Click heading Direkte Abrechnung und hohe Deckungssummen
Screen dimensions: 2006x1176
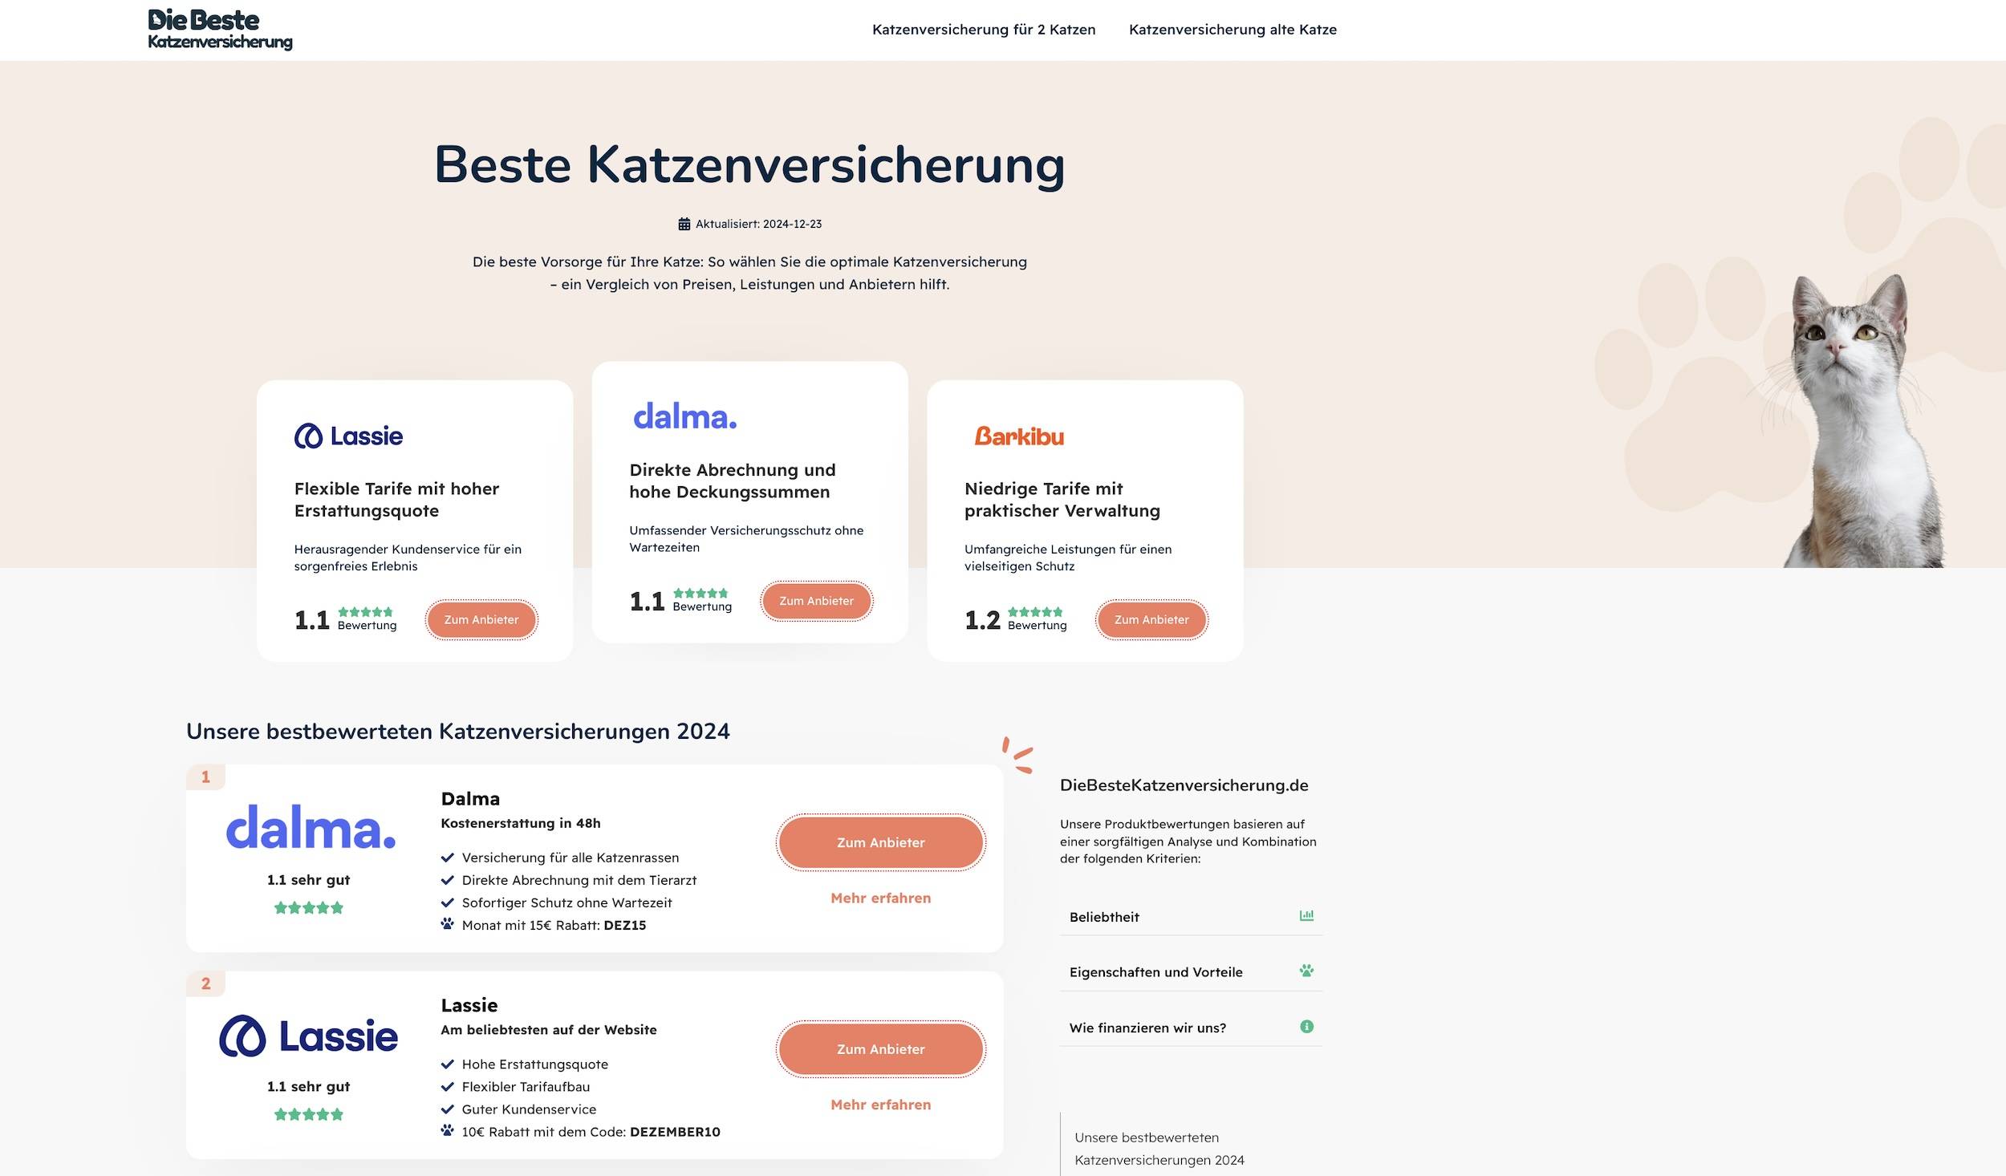coord(732,481)
